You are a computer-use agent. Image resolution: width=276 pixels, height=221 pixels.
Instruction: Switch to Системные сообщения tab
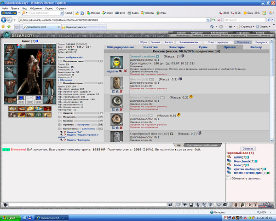pos(202,145)
